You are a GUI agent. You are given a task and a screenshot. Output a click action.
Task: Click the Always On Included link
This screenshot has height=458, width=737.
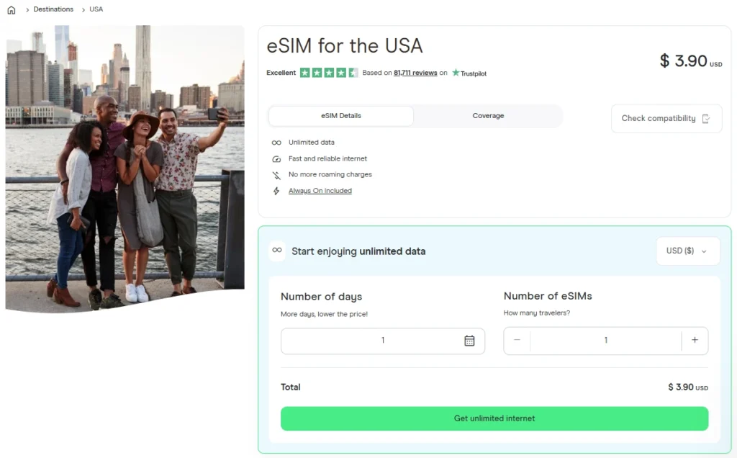[320, 190]
